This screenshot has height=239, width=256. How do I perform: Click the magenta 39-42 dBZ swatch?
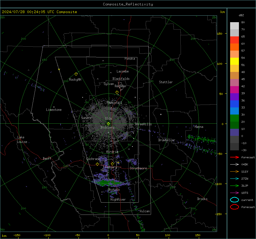tap(234, 90)
